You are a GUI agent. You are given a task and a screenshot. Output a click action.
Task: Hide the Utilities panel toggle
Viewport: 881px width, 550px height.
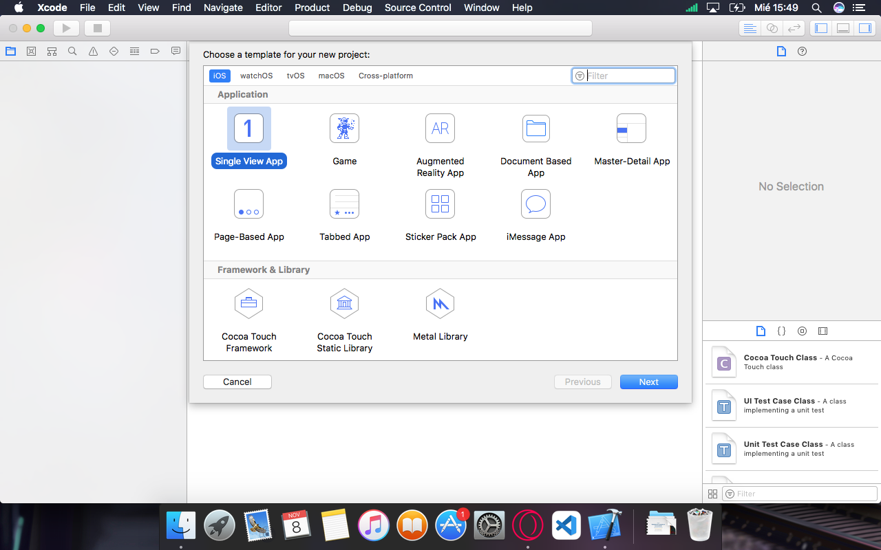[x=864, y=28]
